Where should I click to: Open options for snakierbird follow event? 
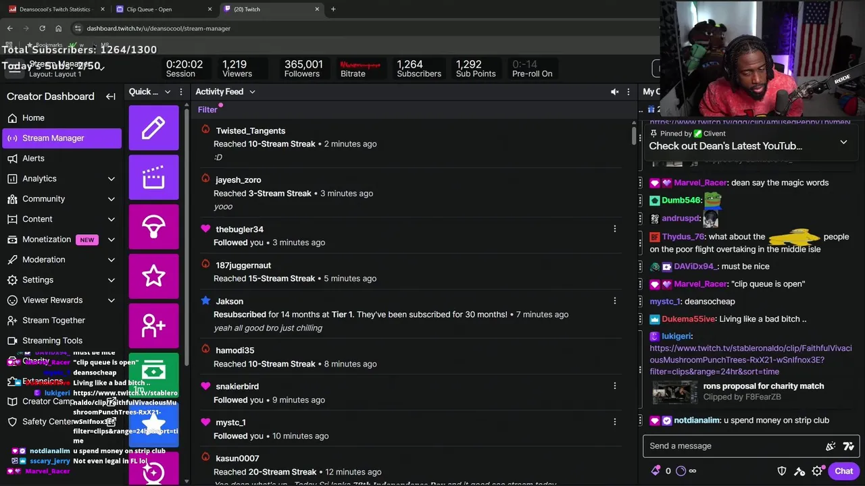tap(614, 386)
